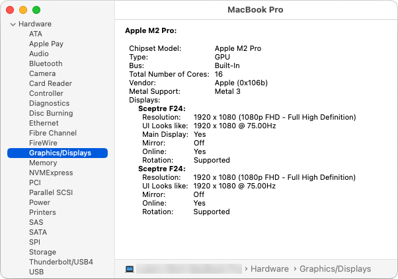Select the highlighted Graphics/Displays item
Screen dimensions: 398x279
(60, 153)
